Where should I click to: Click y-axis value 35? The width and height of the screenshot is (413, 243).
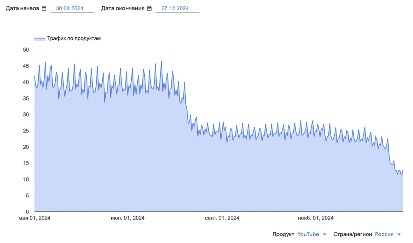(x=26, y=98)
